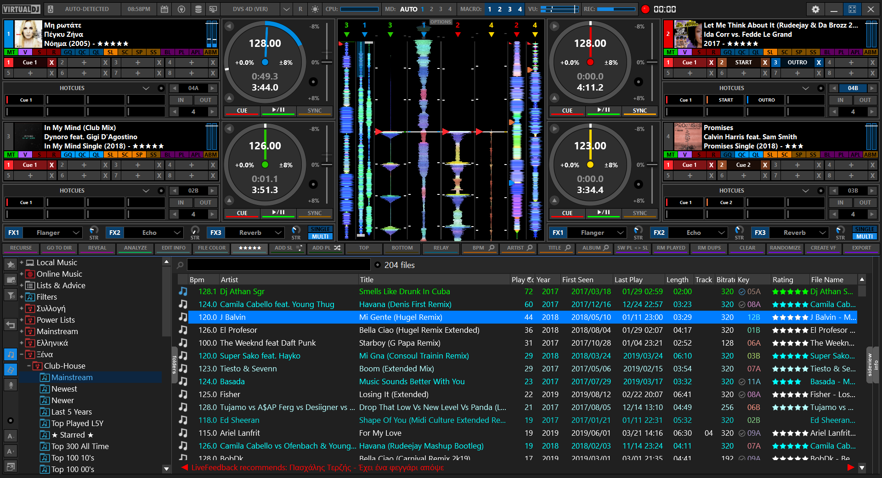Toggle the microphone karaoke file-type filter

pyautogui.click(x=11, y=385)
